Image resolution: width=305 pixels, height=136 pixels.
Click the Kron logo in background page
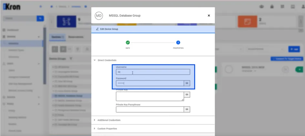12,7
